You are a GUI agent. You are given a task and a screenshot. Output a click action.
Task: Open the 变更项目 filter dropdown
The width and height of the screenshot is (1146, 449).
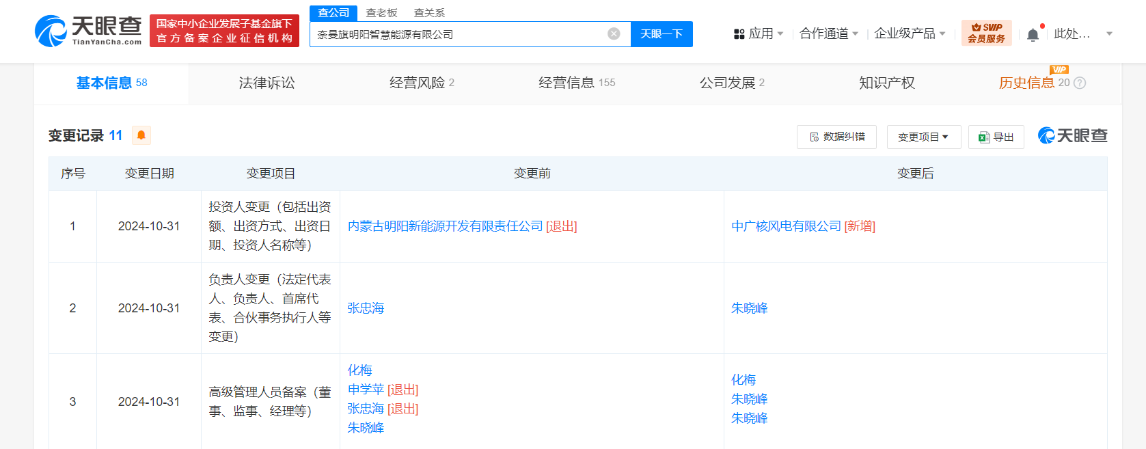pos(923,137)
